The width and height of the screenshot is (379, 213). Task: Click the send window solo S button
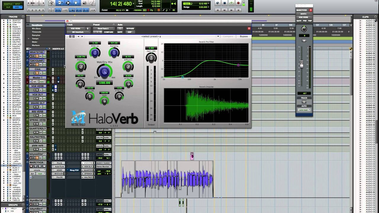pyautogui.click(x=304, y=102)
